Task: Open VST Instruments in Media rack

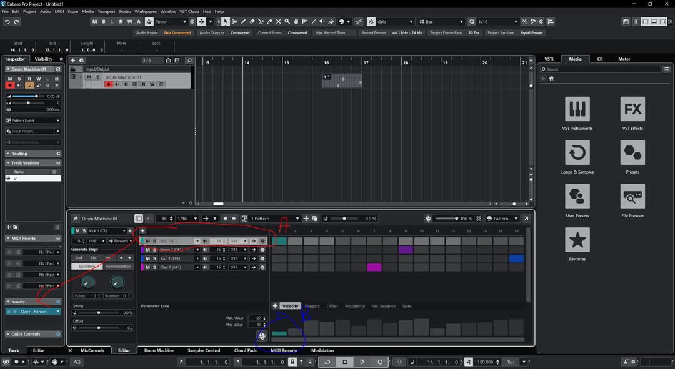Action: (x=577, y=109)
